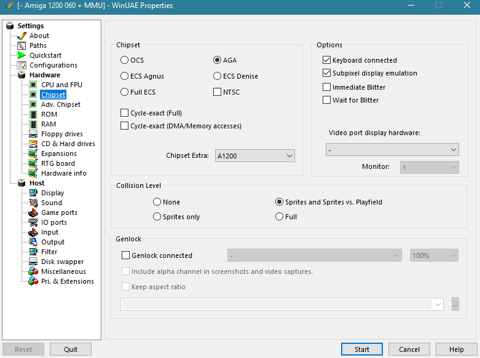Set collision level to Sprites only

point(157,217)
